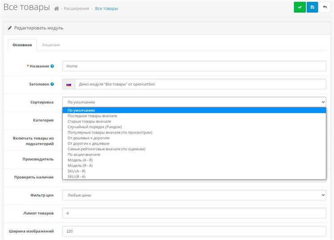Screen dimensions: 334x240
Task: Select Старые товары вначале option
Action: [x=194, y=122]
